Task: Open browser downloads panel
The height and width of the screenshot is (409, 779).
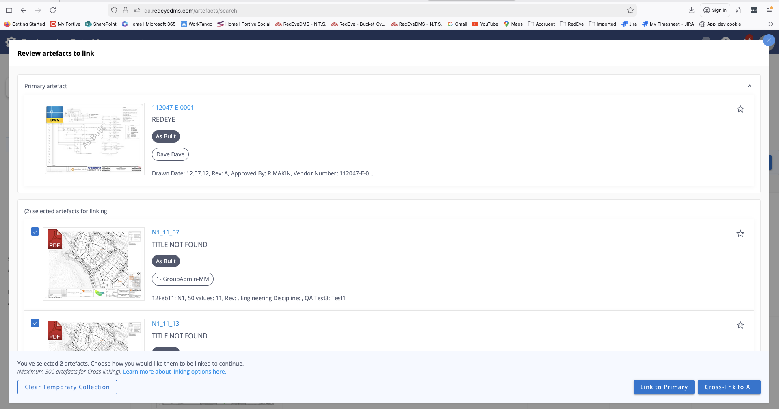Action: 691,10
